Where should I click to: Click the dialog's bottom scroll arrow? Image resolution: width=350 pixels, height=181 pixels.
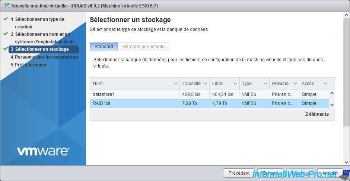click(347, 162)
